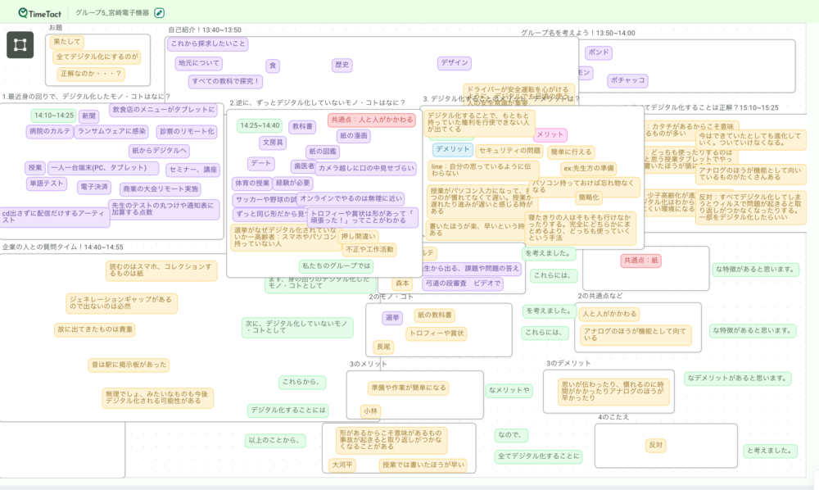The width and height of the screenshot is (819, 490).
Task: Select the すべての教科で探究！ note
Action: [x=225, y=81]
